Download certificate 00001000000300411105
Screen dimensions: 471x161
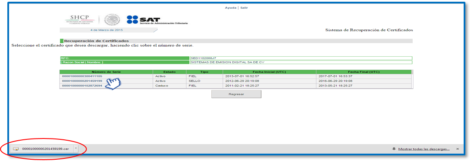click(x=82, y=76)
